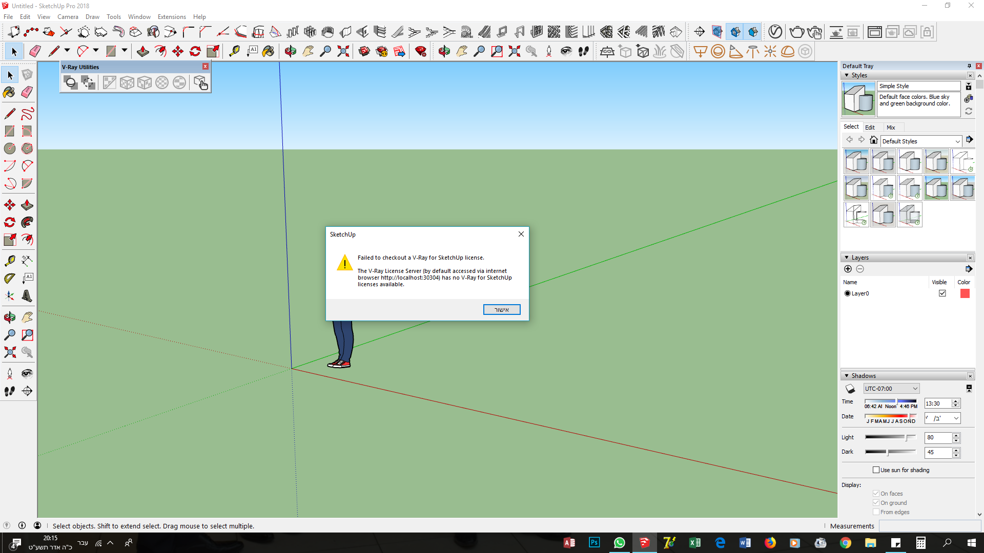Image resolution: width=984 pixels, height=553 pixels.
Task: Select the Walk footprints tool
Action: tap(9, 391)
